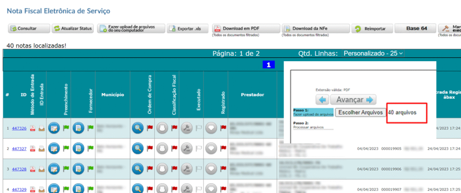Viewport: 461px width, 193px height.
Task: Click the red Ordem de Compra flag in row 2
Action: coord(149,148)
